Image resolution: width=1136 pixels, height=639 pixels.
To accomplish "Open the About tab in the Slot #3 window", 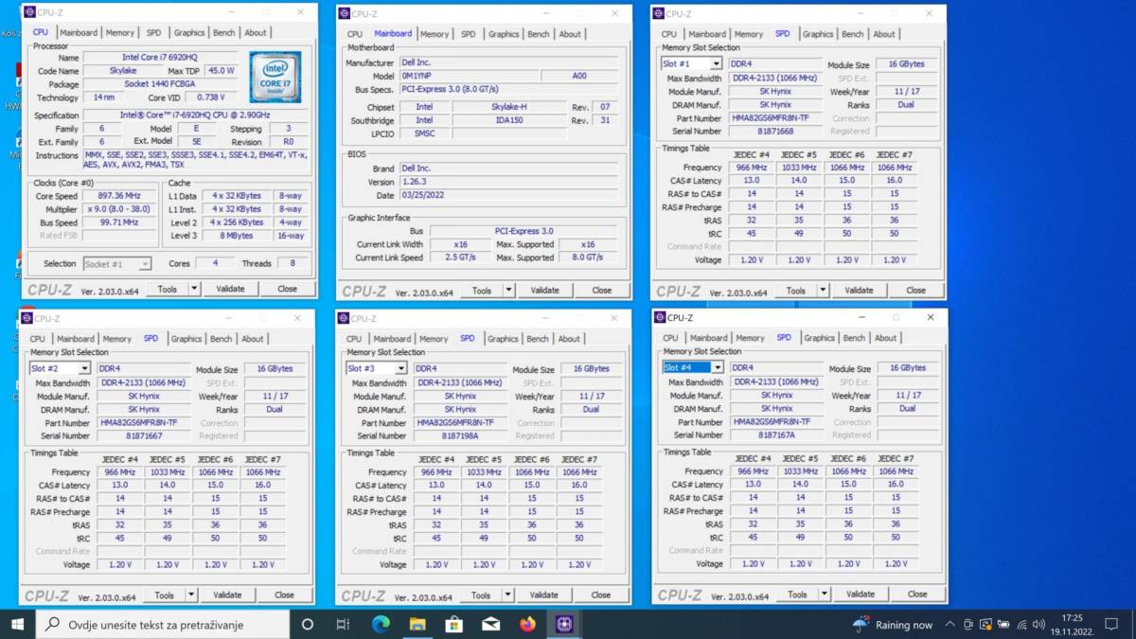I will pyautogui.click(x=569, y=339).
